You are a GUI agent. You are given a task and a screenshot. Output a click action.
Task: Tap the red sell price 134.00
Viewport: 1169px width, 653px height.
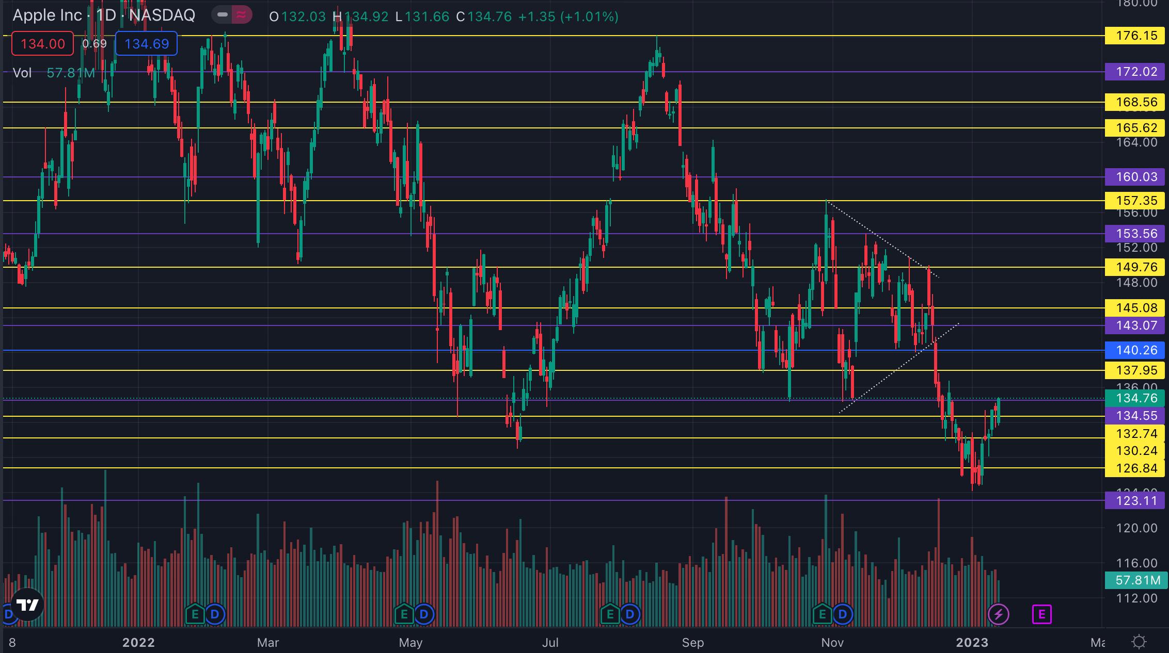[43, 44]
